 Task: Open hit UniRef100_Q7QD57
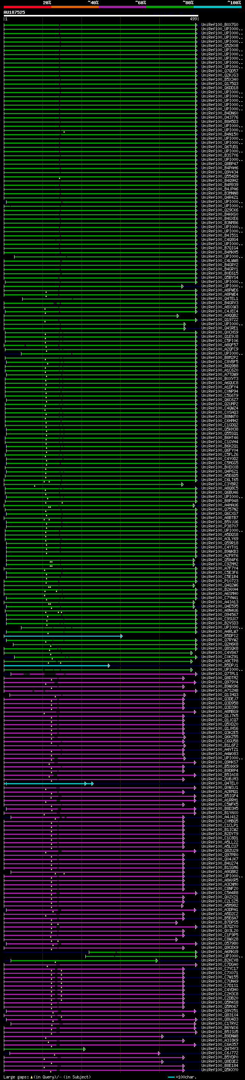220,71
